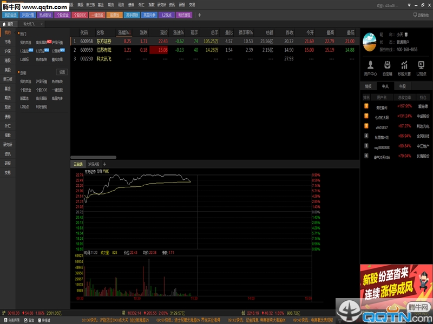Screen dimensions: 433x324
Task: Switch to the 情报 tab
Action: point(369,86)
